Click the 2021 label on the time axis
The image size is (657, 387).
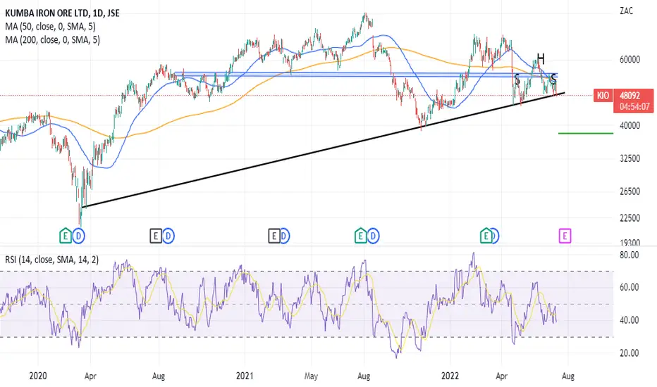click(x=245, y=376)
